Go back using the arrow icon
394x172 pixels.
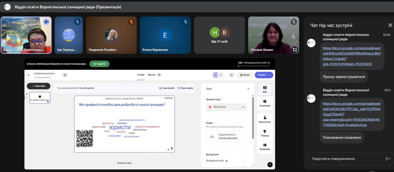click(x=29, y=75)
